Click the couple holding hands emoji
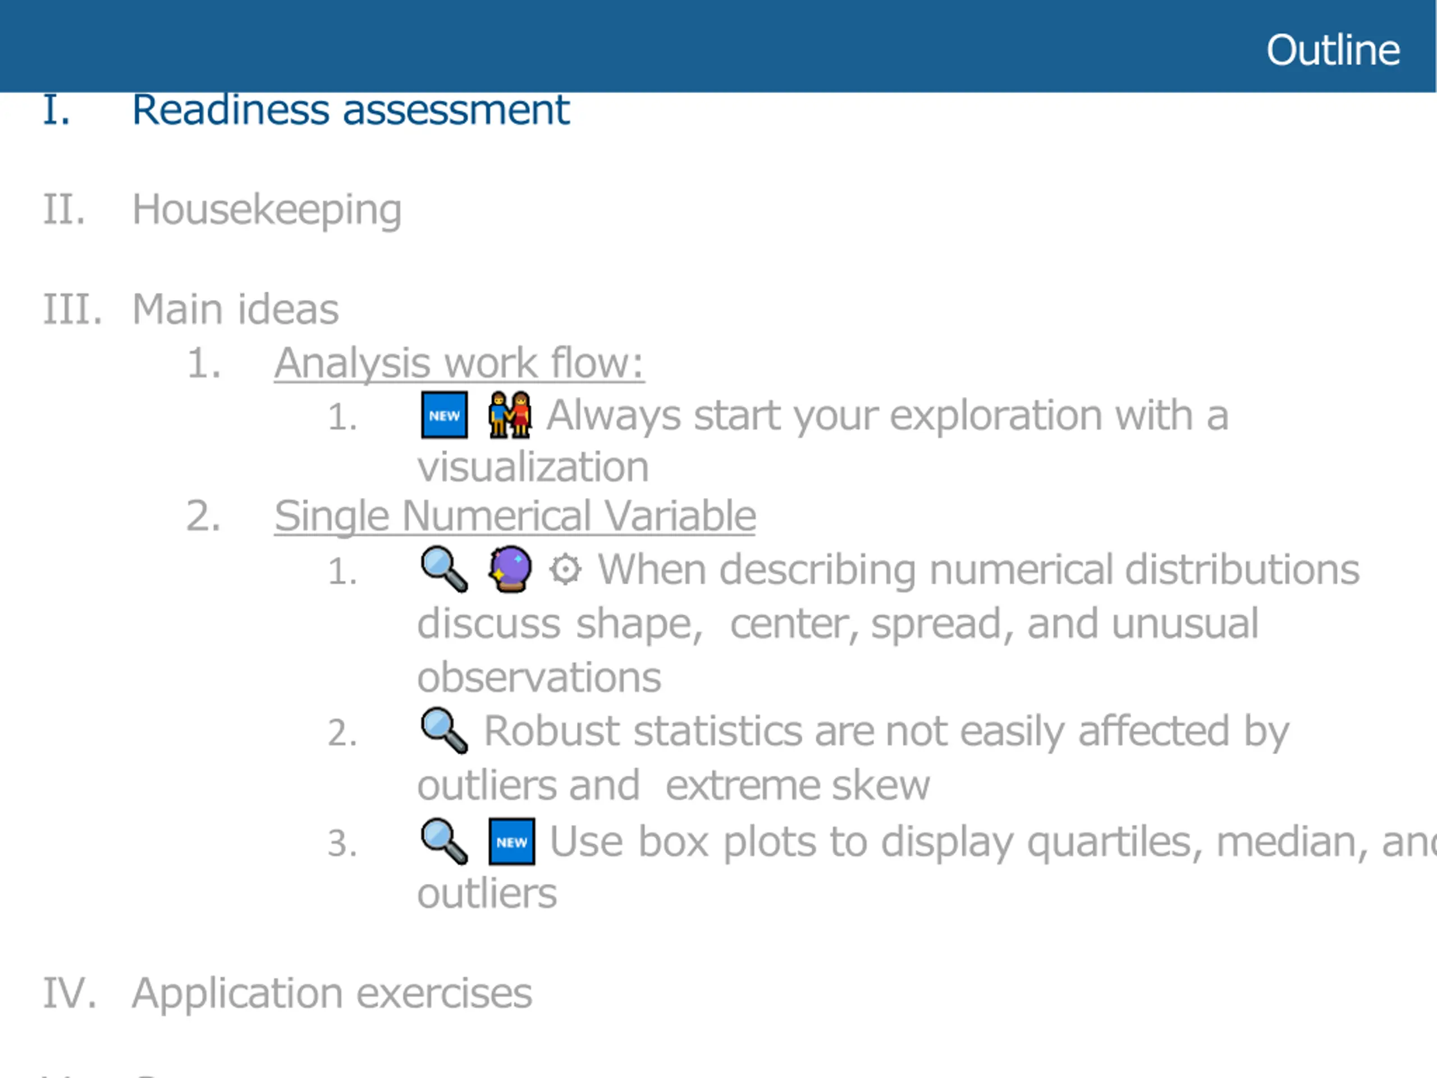The height and width of the screenshot is (1078, 1437). click(x=510, y=414)
